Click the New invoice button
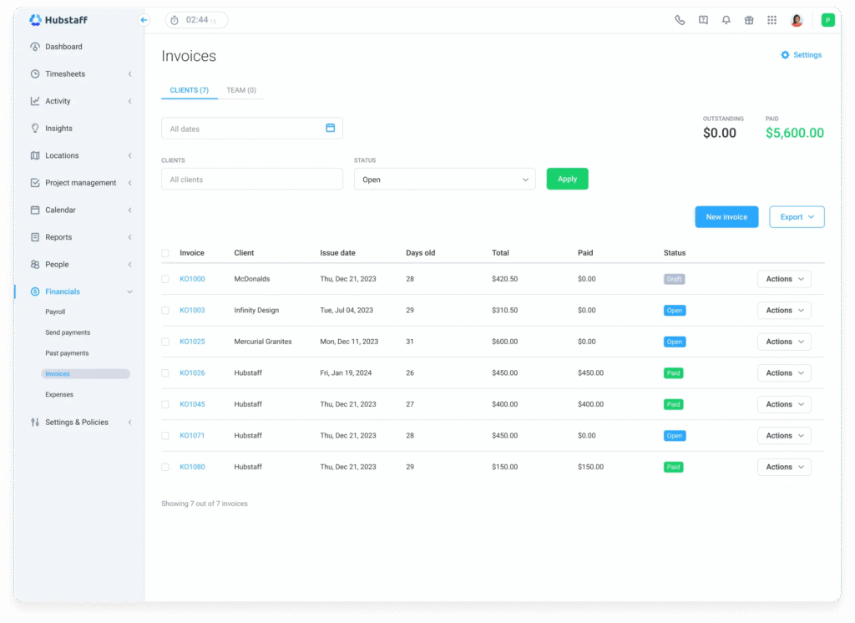Screen dimensions: 855x623 point(726,217)
